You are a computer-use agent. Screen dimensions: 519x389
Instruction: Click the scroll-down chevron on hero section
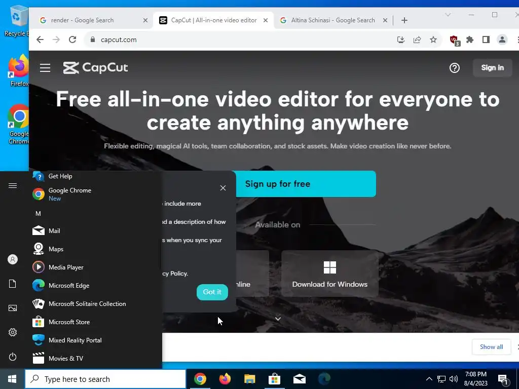(x=278, y=319)
